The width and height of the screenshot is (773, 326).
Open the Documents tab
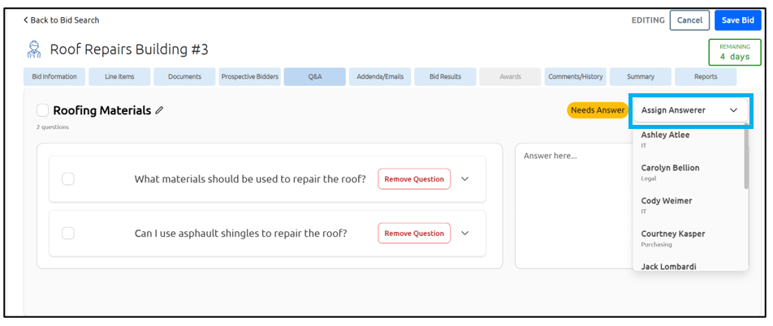[x=184, y=77]
